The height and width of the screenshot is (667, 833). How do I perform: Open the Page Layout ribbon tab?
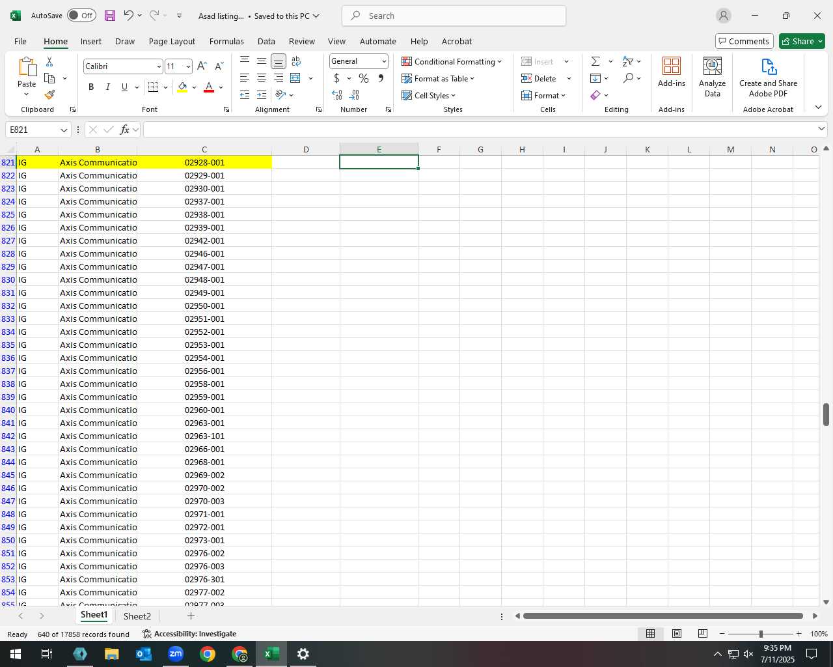coord(172,41)
